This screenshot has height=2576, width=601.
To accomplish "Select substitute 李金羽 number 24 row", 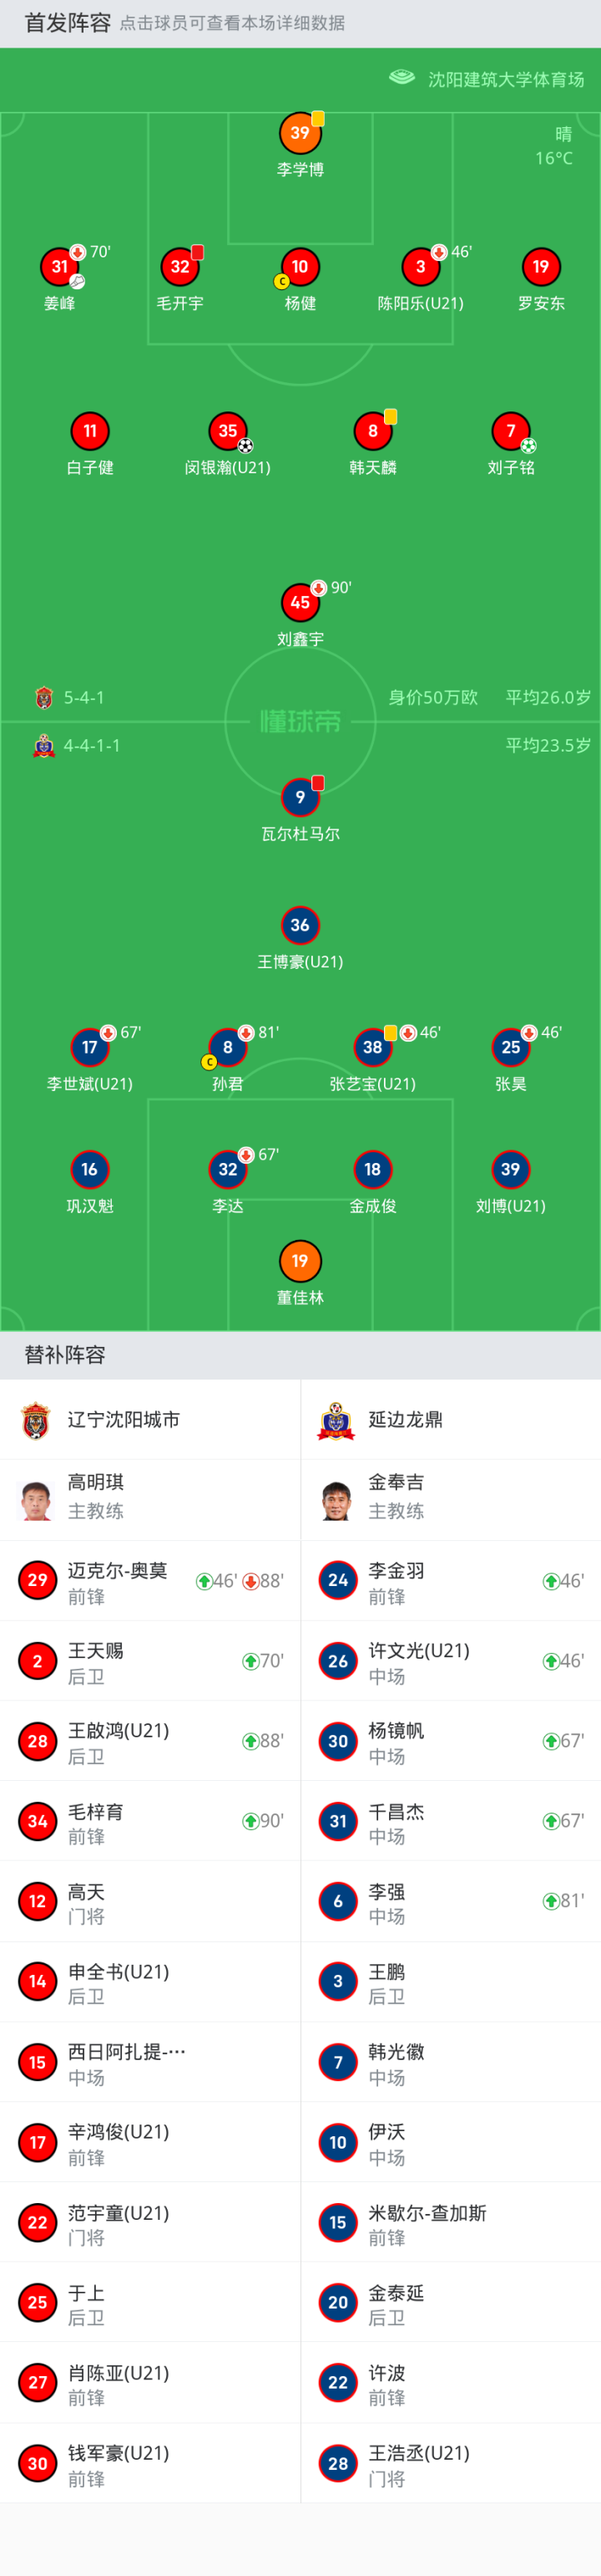I will [x=450, y=1581].
